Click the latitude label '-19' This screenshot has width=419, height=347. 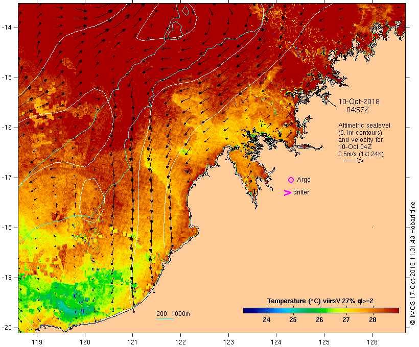tap(6, 278)
